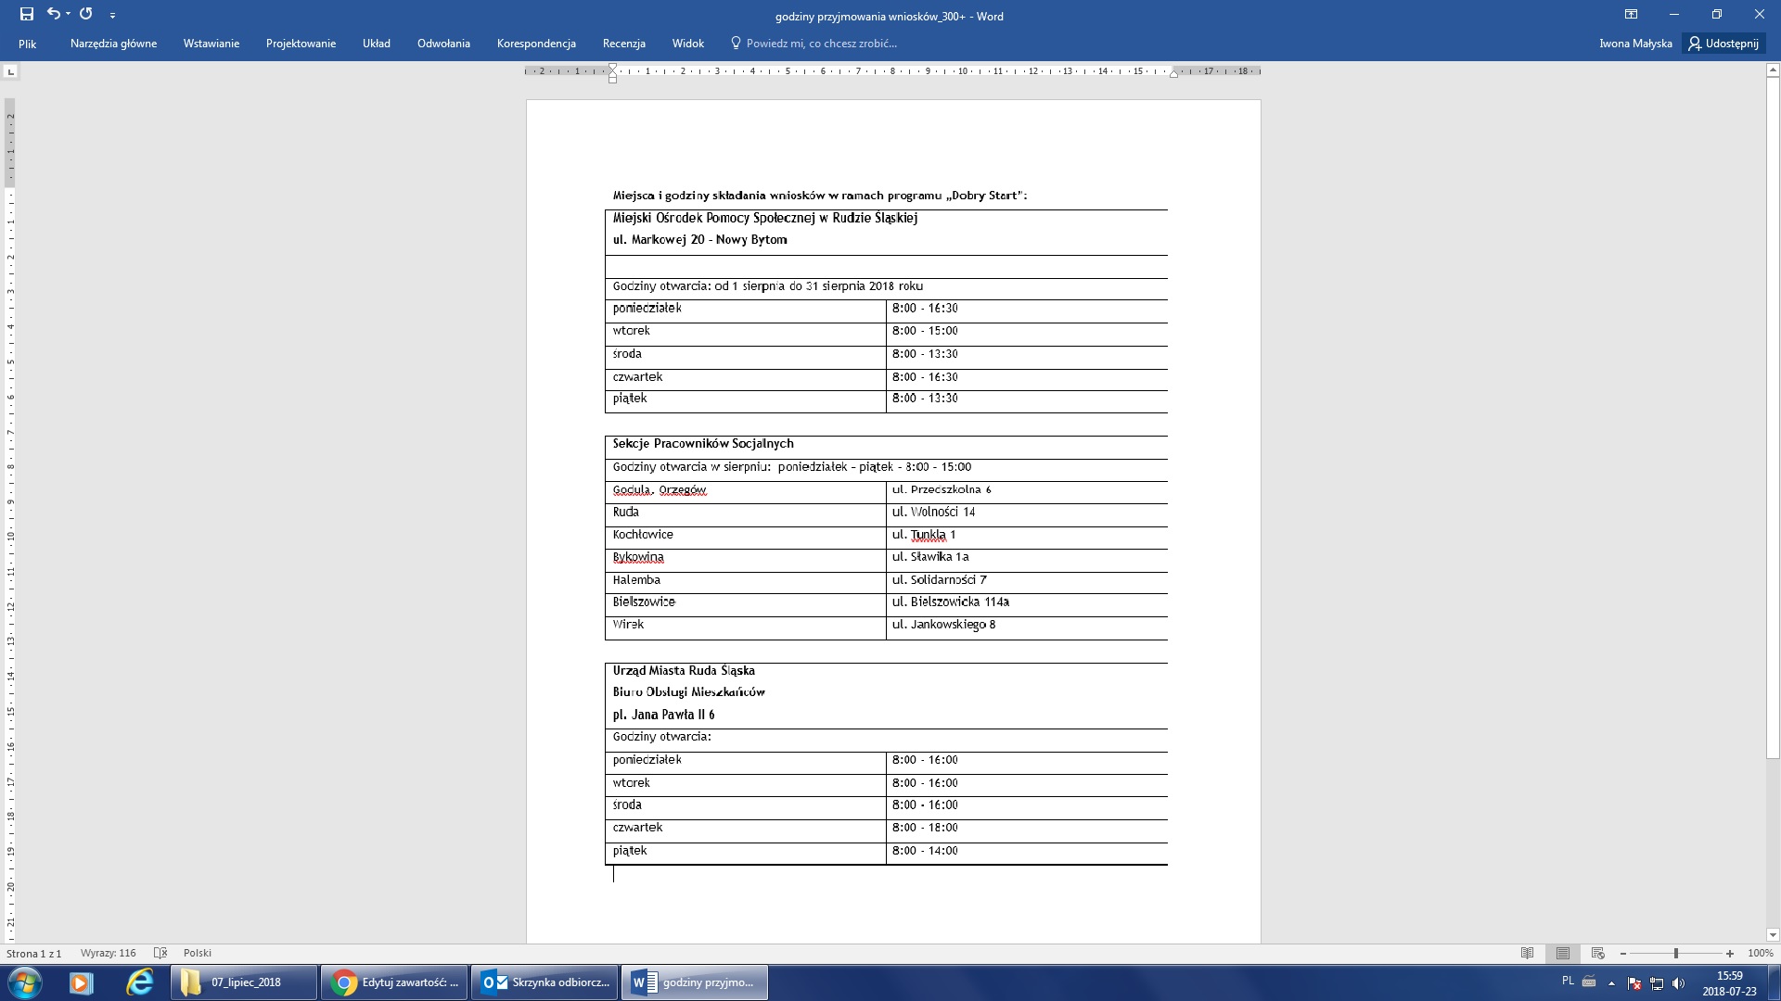Click the Tell me search box
Screen dimensions: 1781x1001
pyautogui.click(x=814, y=44)
